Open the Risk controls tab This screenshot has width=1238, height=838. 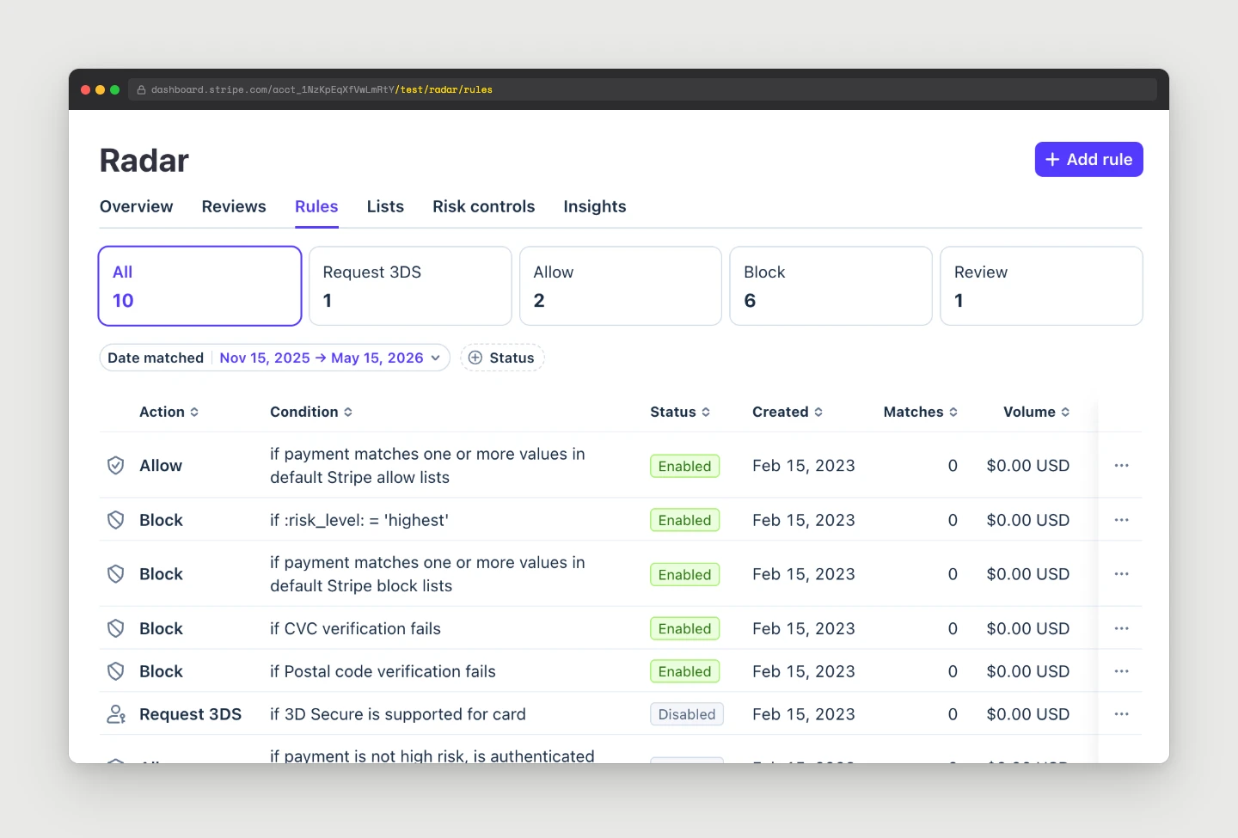pyautogui.click(x=483, y=206)
